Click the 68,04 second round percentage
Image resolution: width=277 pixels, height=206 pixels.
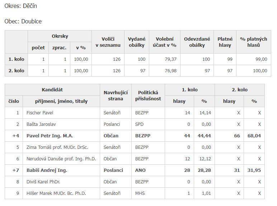tap(254, 136)
